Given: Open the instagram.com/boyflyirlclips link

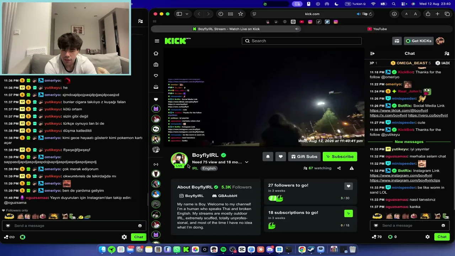Looking at the screenshot, I should (x=405, y=180).
